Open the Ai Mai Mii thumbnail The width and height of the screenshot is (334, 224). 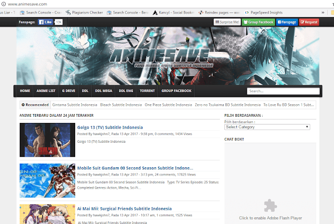coord(47,214)
